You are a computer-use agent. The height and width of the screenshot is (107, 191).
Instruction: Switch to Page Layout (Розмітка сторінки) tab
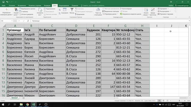pyautogui.click(x=35, y=6)
